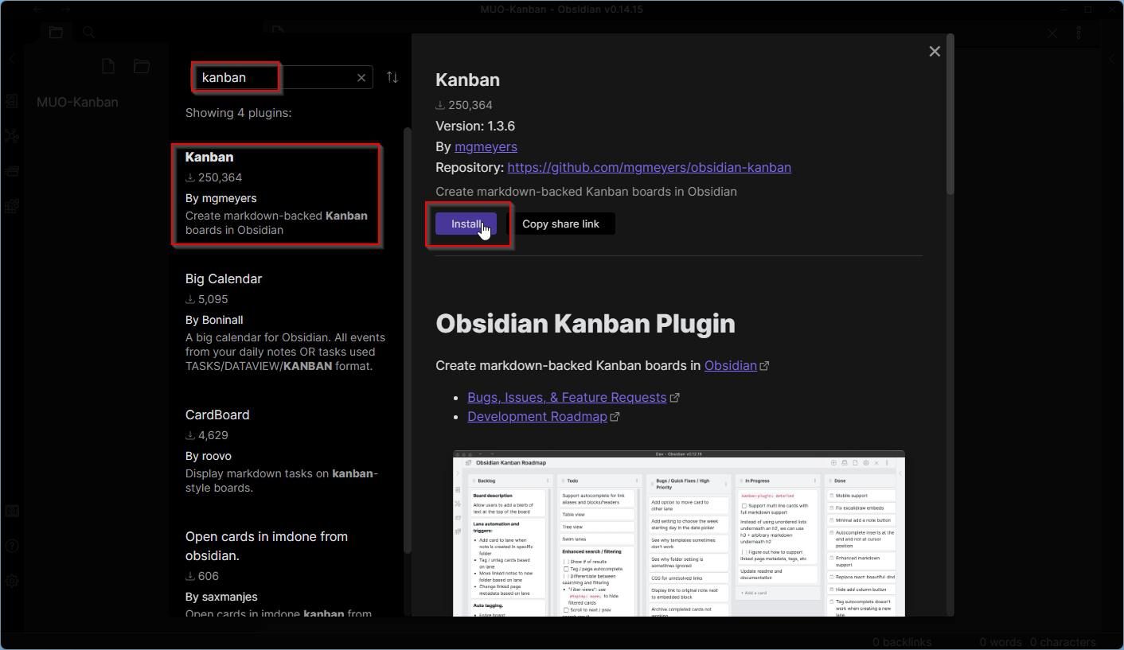
Task: Switch to the Search tab
Action: 88,33
